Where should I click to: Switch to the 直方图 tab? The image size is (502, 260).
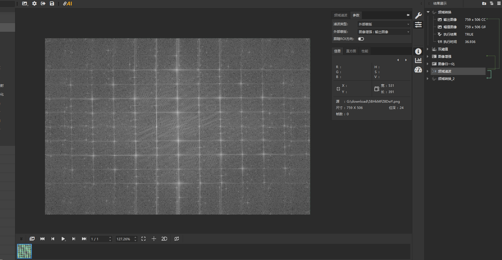[351, 51]
